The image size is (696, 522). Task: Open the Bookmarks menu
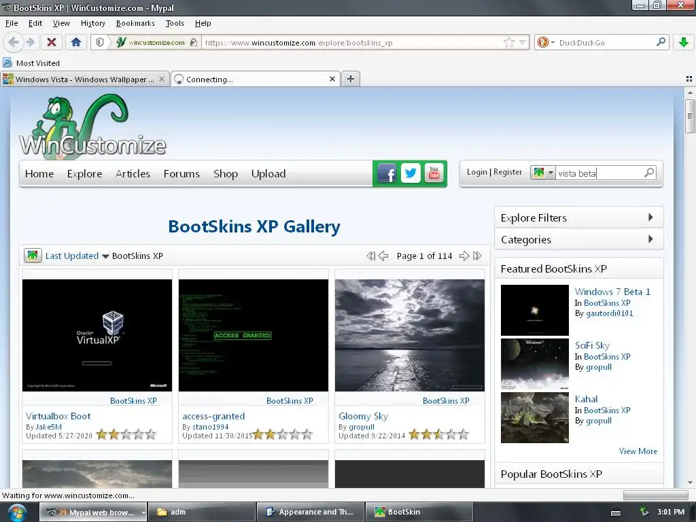pos(135,23)
